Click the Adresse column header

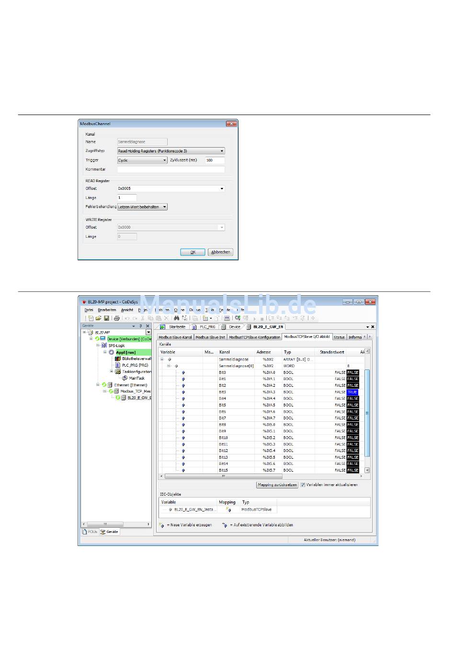coord(264,352)
